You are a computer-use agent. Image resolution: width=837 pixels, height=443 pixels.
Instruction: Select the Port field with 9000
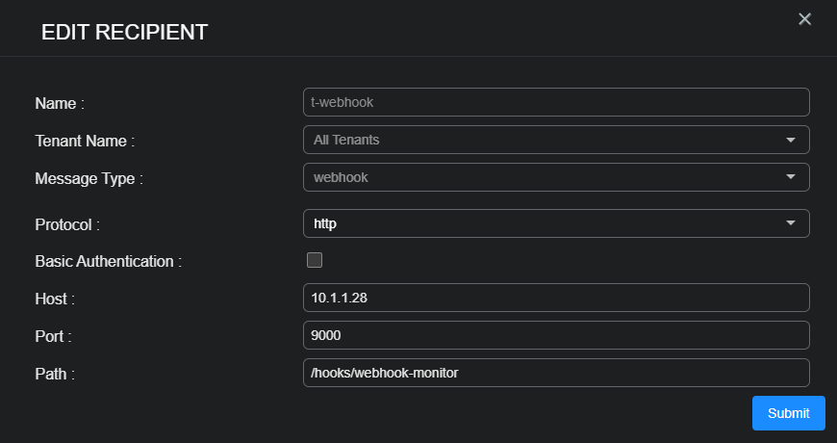pyautogui.click(x=555, y=335)
